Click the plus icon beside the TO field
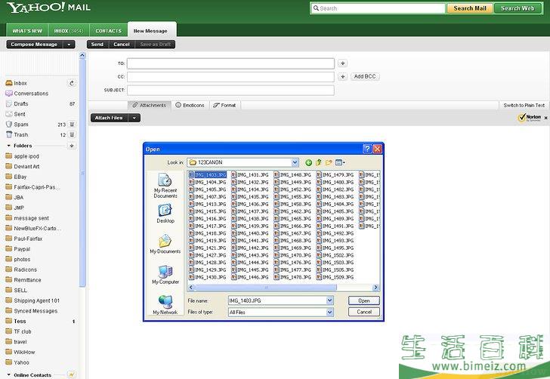The width and height of the screenshot is (550, 379). [342, 64]
